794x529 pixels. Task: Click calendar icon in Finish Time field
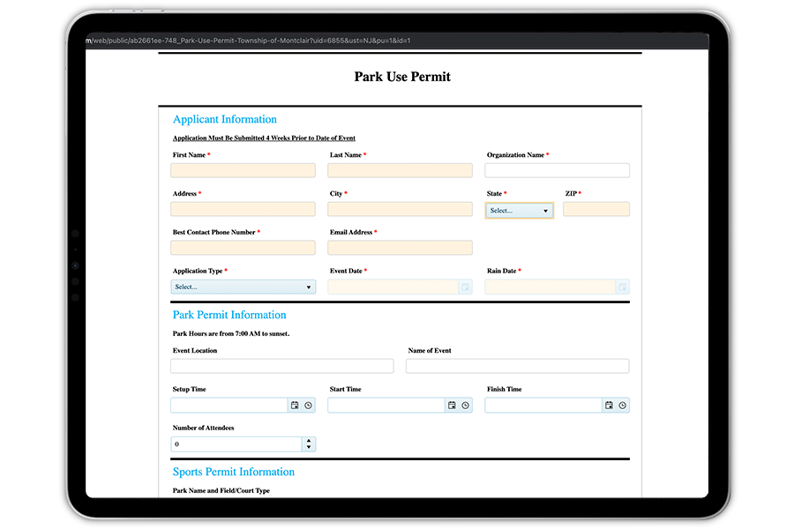[609, 406]
